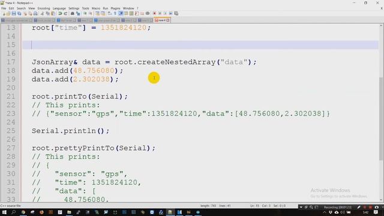Screen dimensions: 384x216
Task: Click 'C++ source file' in status bar
Action: point(11,206)
